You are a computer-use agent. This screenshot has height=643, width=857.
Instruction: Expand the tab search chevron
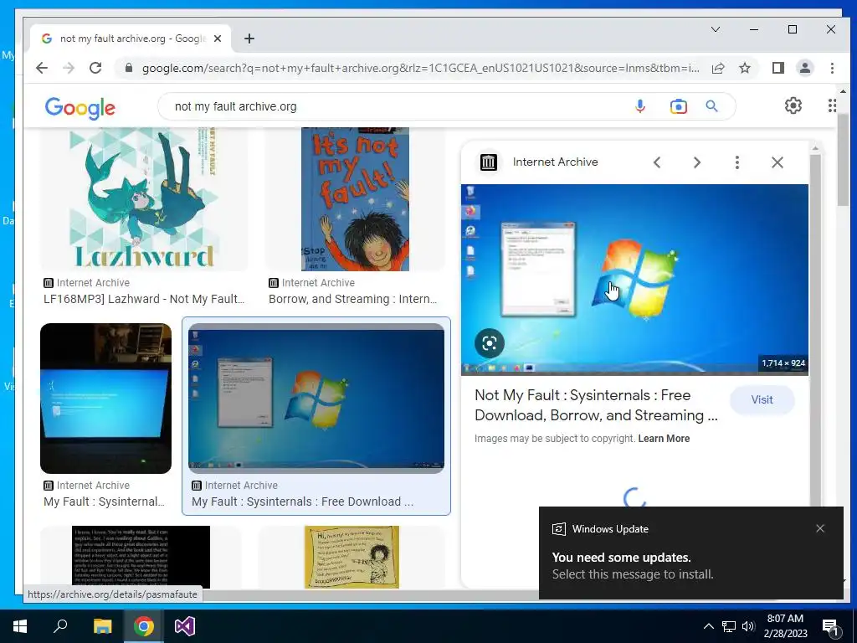point(715,29)
